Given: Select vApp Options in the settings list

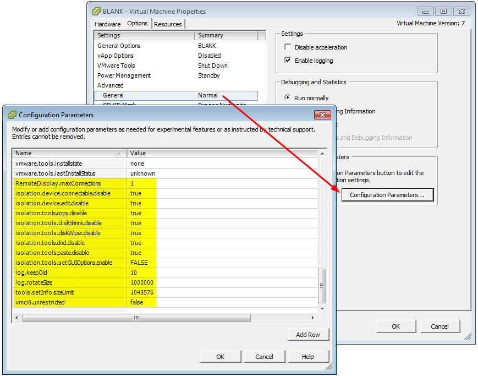Looking at the screenshot, I should click(115, 56).
